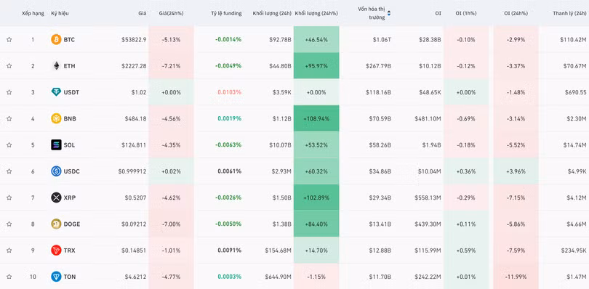Click TRX volume $154.68M cell
Screen dimensions: 589x289
tap(278, 251)
